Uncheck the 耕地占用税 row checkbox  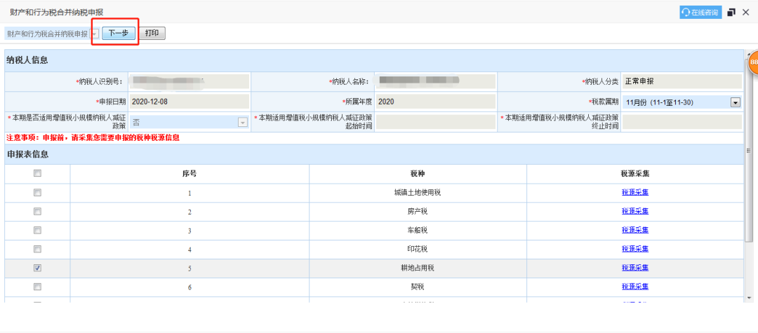(x=37, y=268)
